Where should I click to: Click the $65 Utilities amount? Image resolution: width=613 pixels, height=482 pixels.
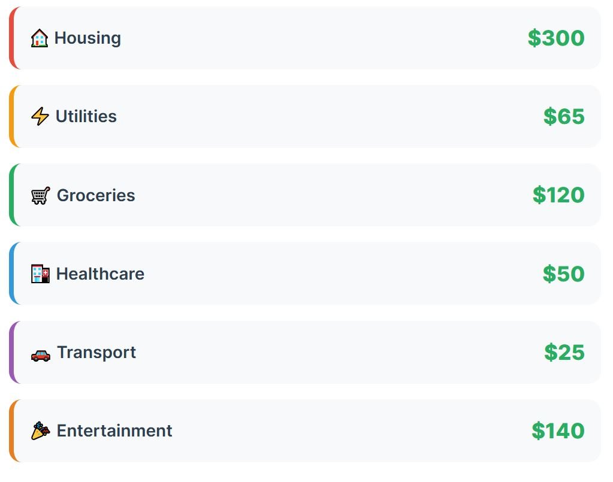[564, 116]
